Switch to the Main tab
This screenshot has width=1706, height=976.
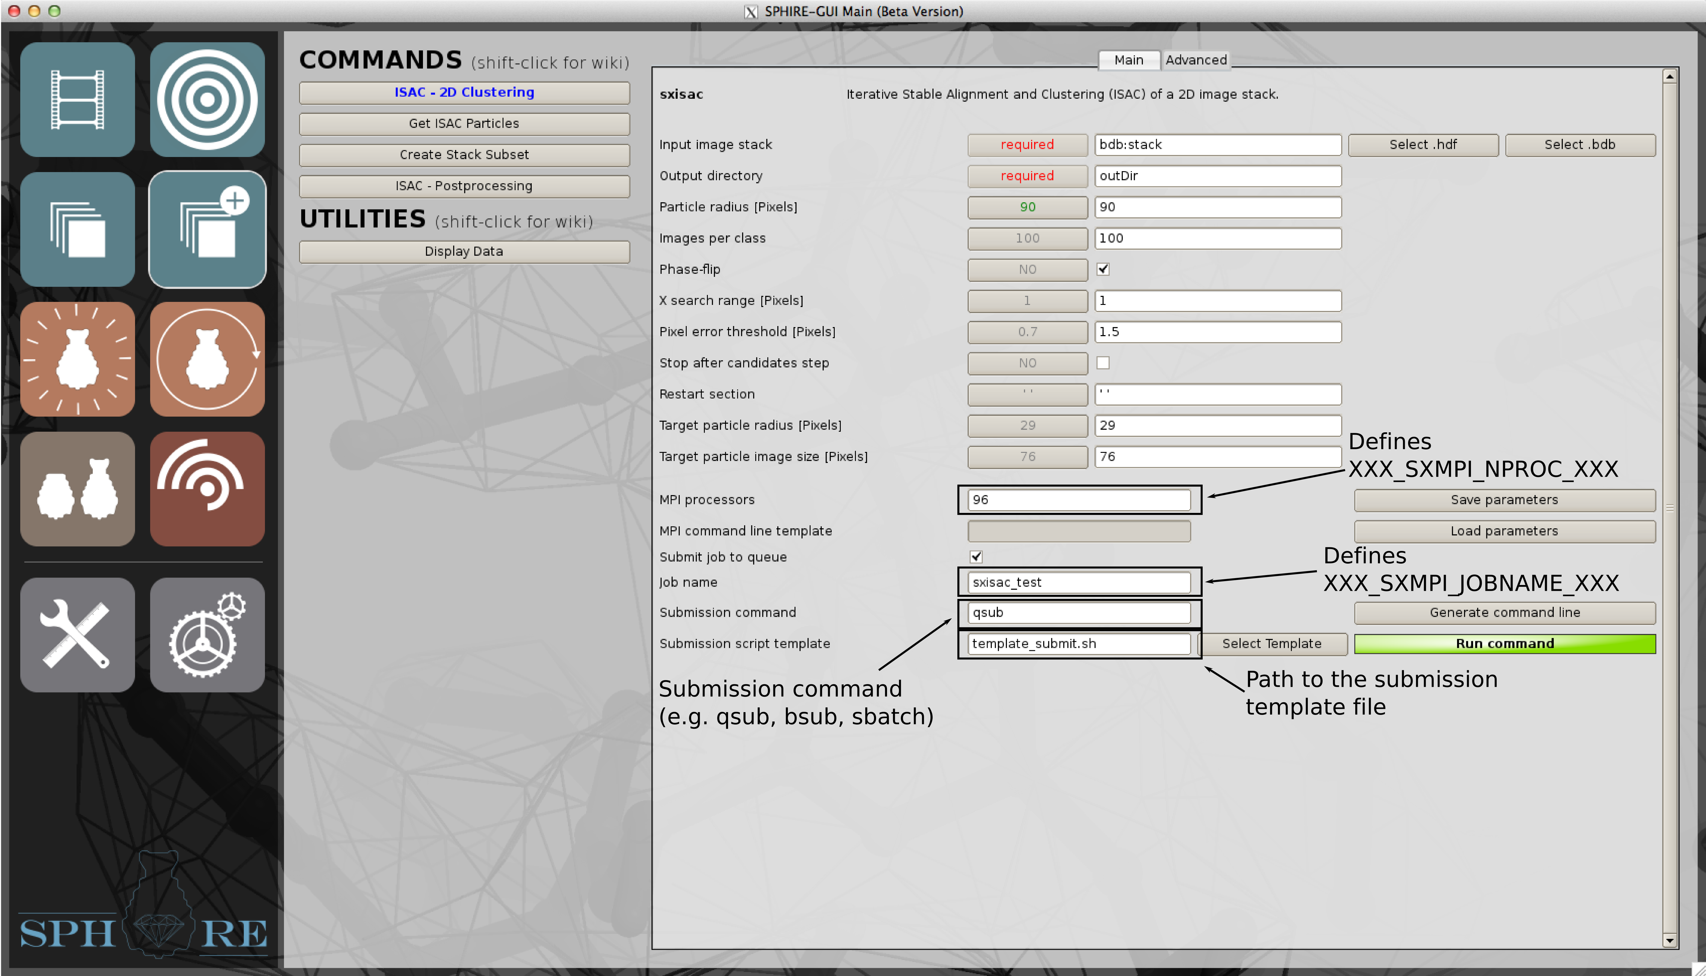1129,60
